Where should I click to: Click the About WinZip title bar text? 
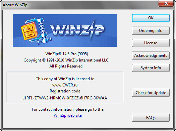(x=15, y=5)
